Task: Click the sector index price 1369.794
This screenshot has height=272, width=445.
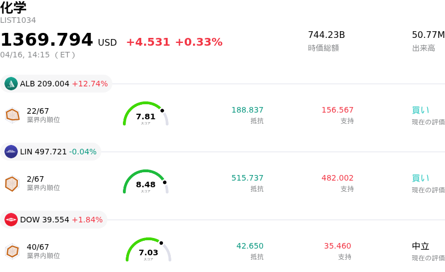Action: 47,40
